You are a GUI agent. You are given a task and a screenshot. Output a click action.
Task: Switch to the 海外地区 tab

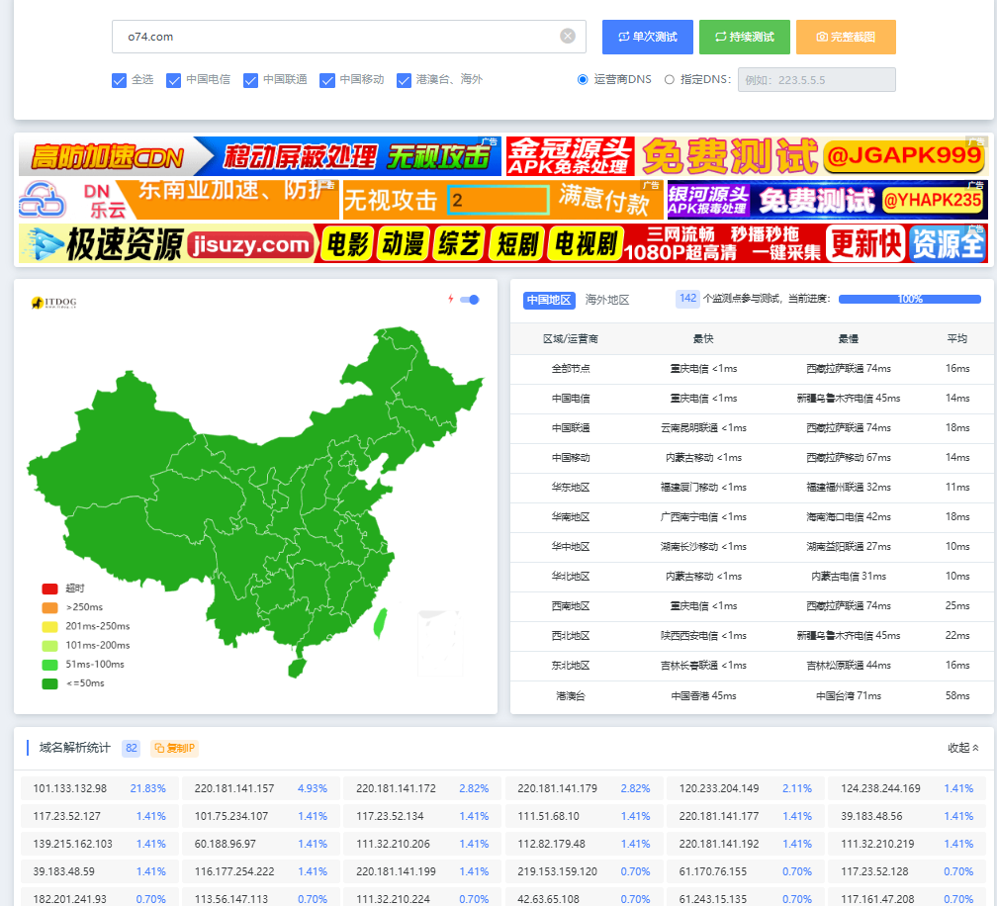pyautogui.click(x=606, y=300)
